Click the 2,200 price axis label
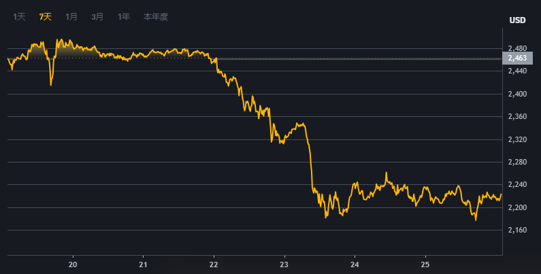This screenshot has width=541, height=274. [517, 207]
